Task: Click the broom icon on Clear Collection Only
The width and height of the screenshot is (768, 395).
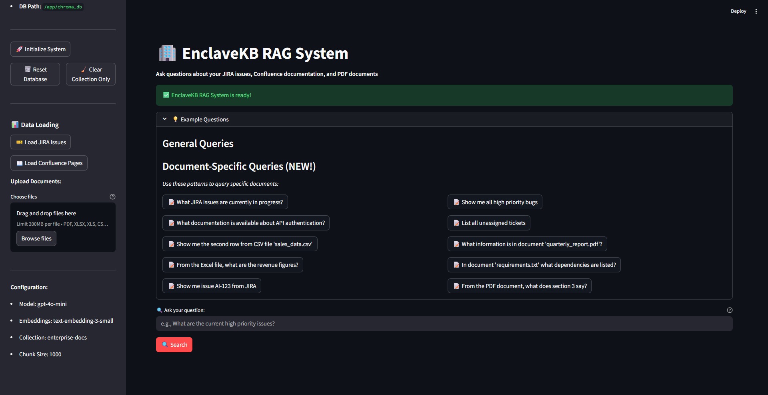Action: 84,69
